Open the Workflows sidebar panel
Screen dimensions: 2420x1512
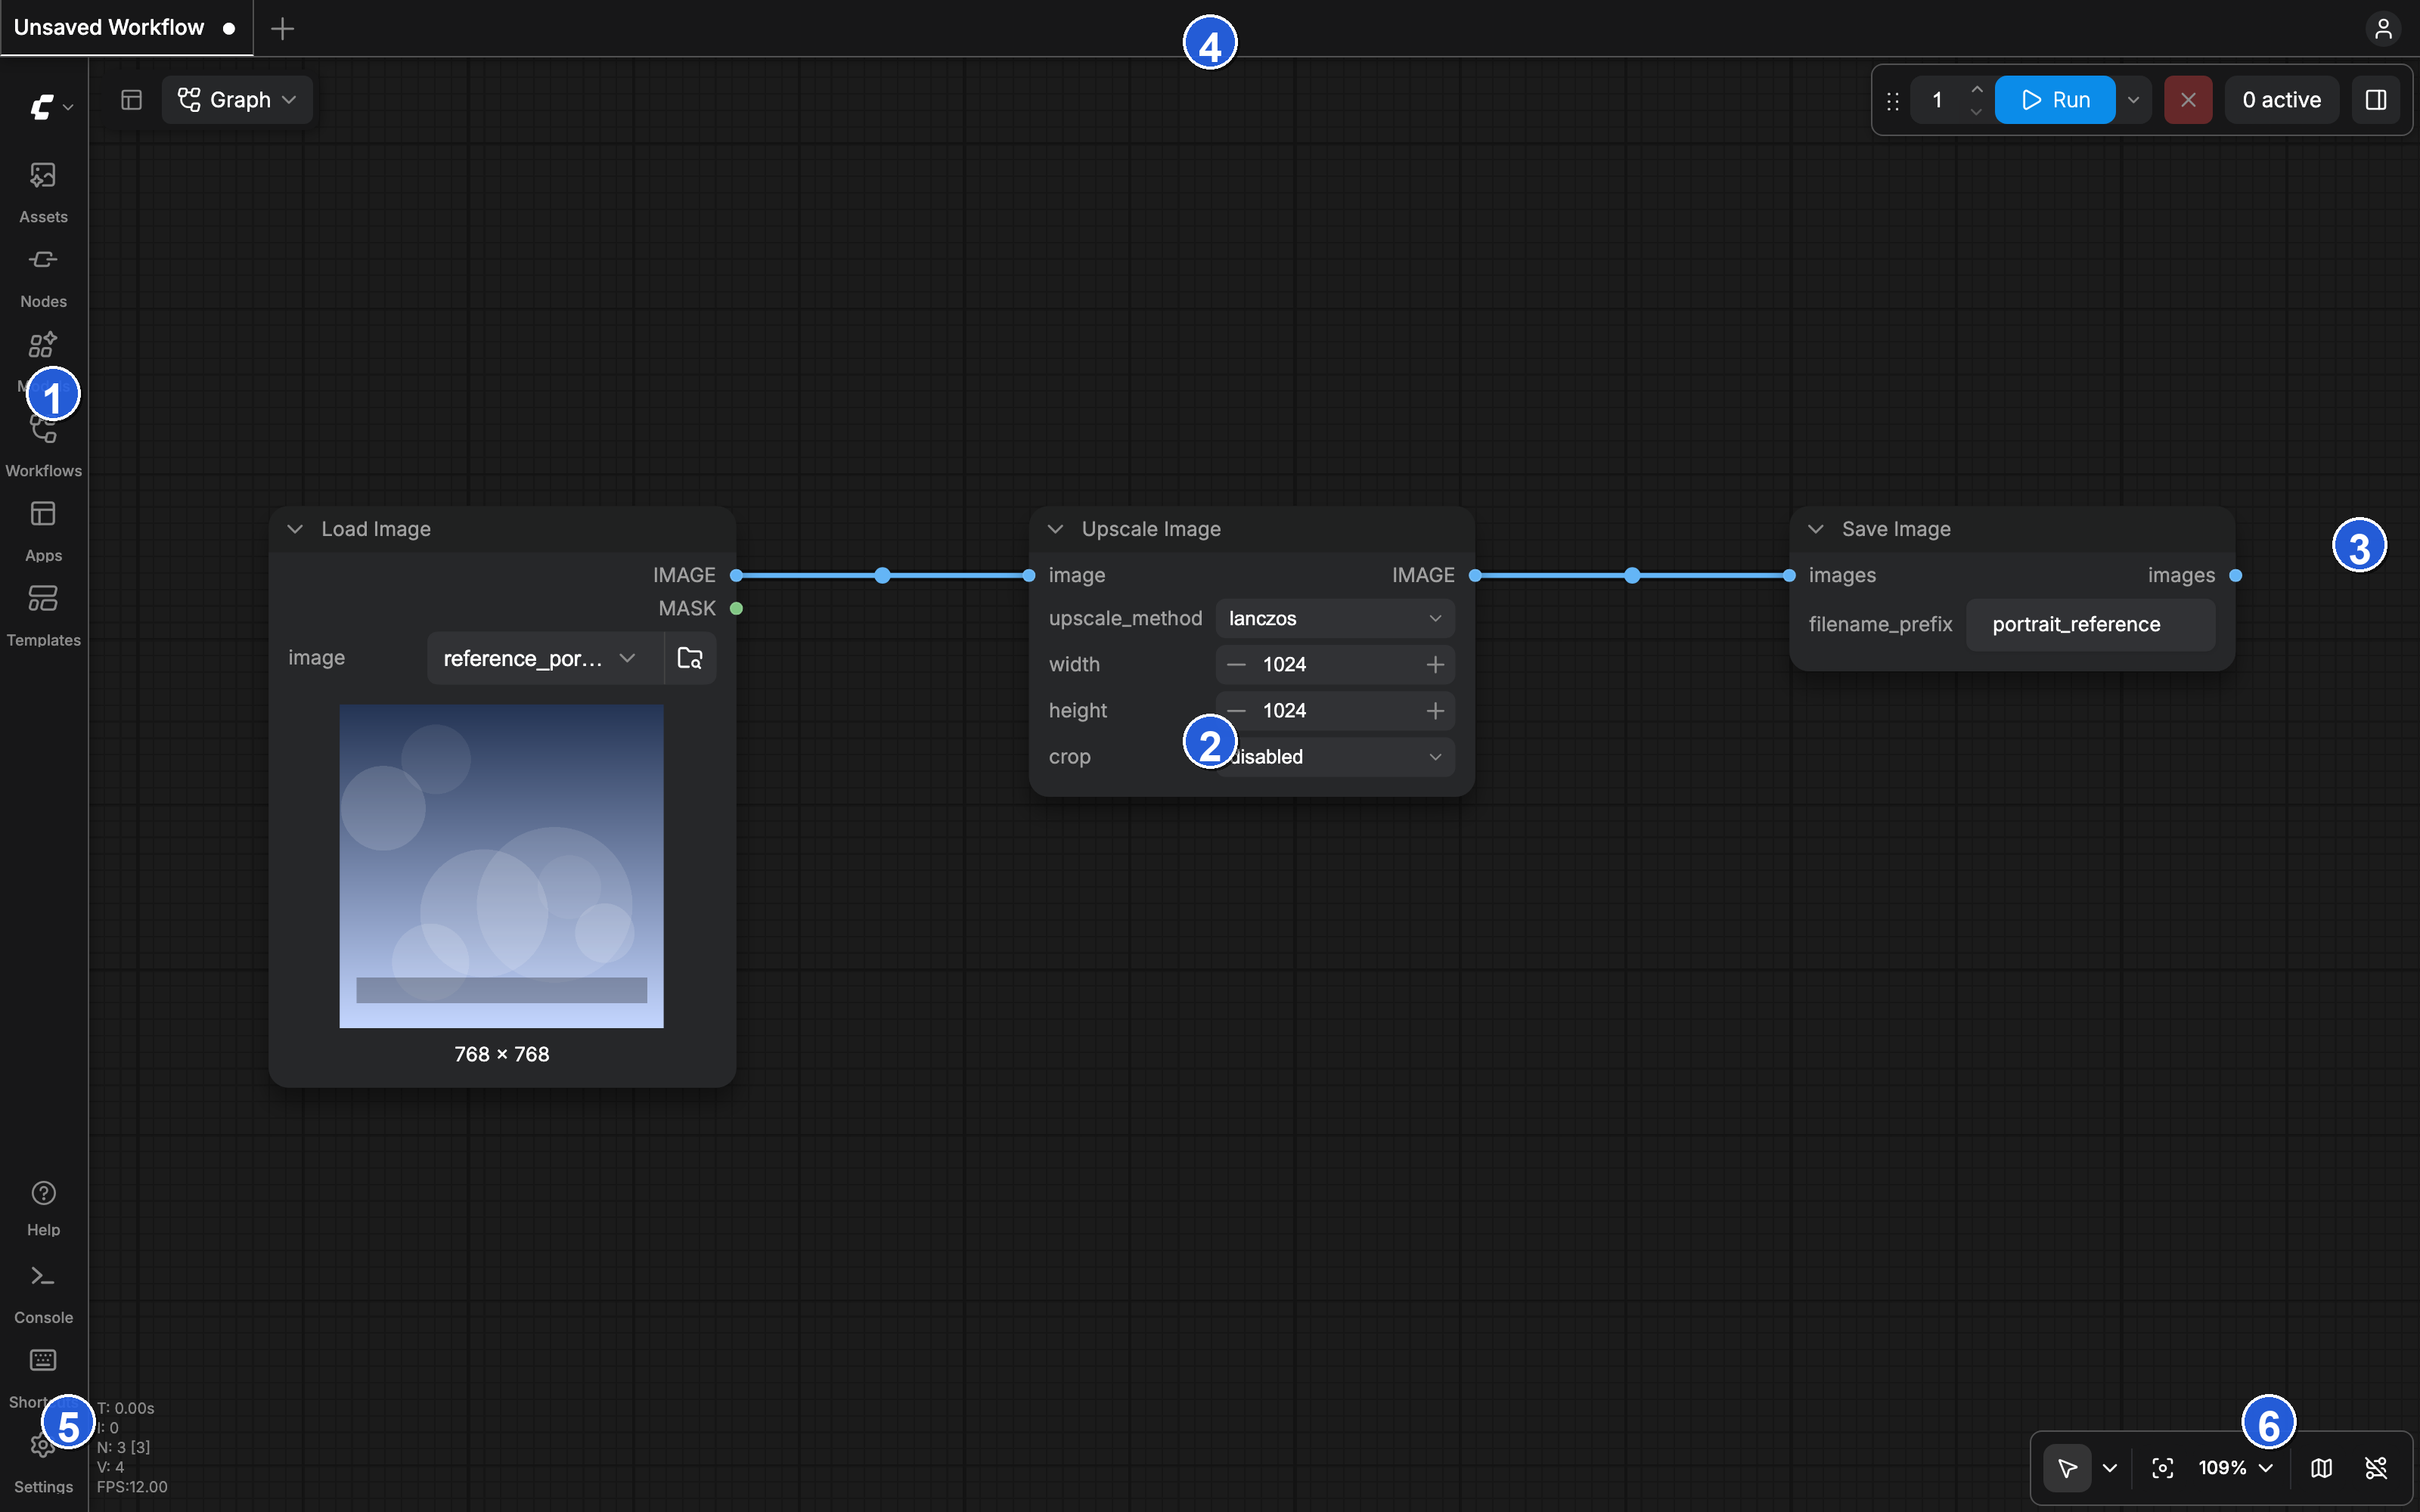click(43, 447)
